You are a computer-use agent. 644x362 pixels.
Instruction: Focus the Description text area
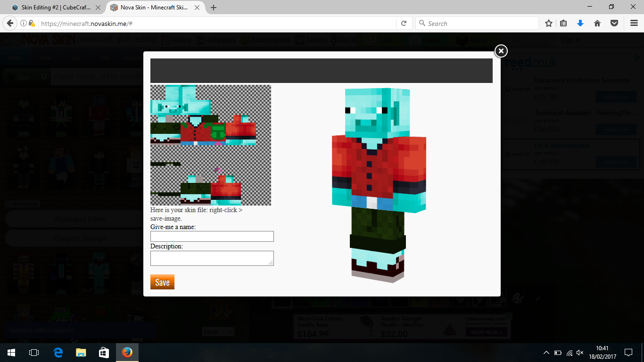[212, 258]
